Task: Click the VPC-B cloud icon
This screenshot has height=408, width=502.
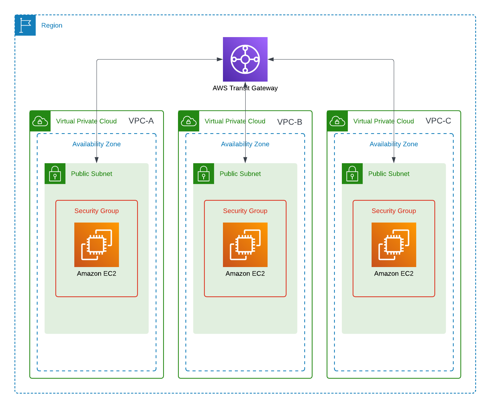Action: click(189, 121)
